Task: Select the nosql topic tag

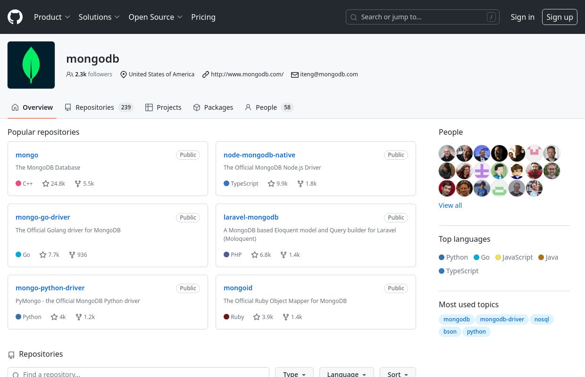Action: (x=542, y=320)
